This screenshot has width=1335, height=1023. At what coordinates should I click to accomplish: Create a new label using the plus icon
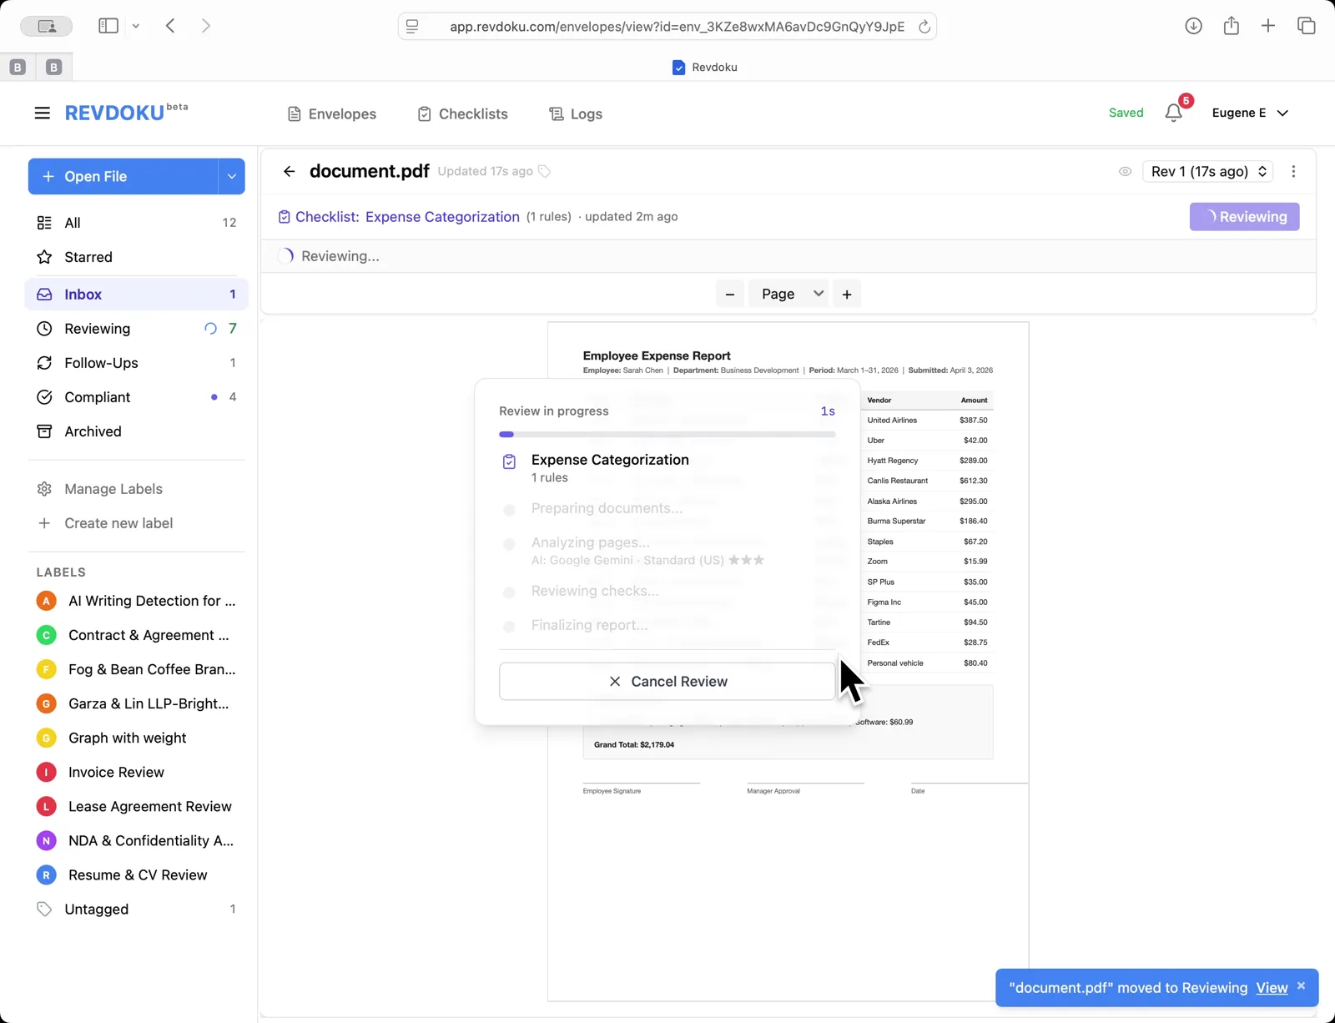point(45,523)
